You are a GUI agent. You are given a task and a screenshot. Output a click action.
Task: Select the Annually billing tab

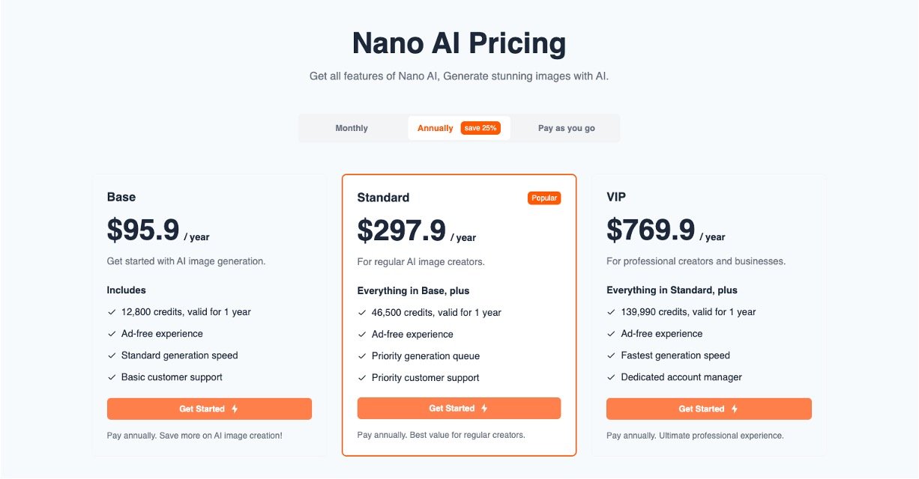[436, 128]
